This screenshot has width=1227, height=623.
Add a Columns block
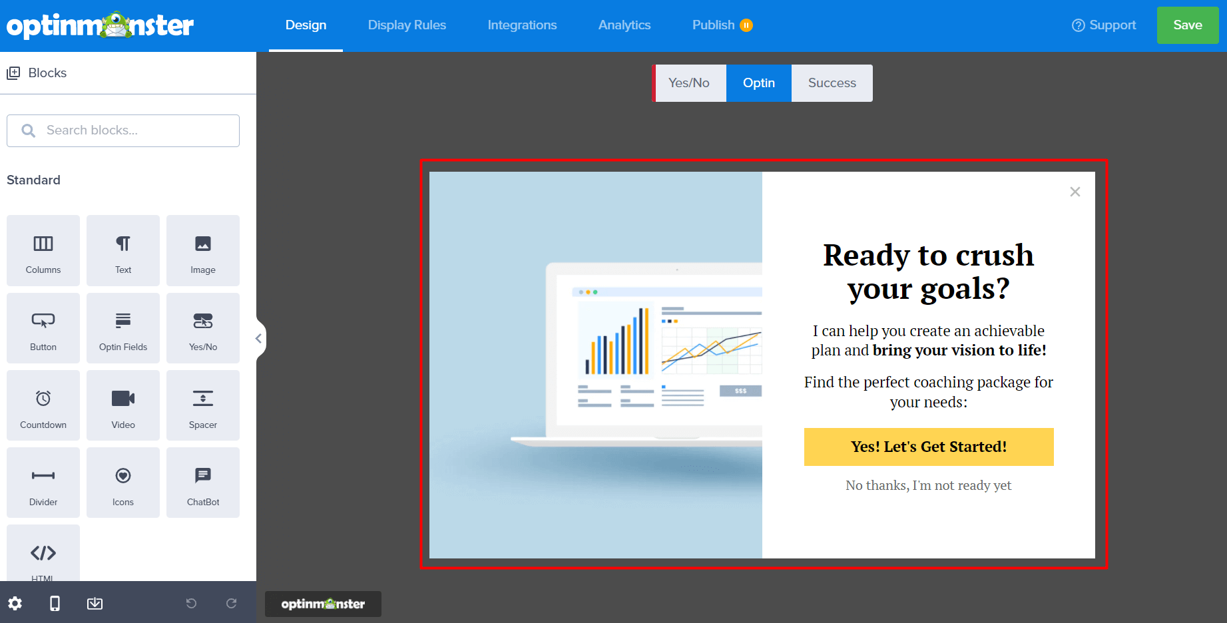pos(43,251)
